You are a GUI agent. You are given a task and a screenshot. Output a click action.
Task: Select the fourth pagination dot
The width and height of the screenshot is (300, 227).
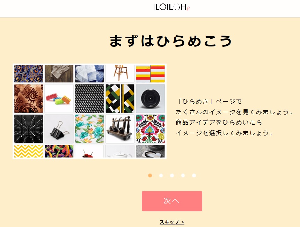click(183, 176)
